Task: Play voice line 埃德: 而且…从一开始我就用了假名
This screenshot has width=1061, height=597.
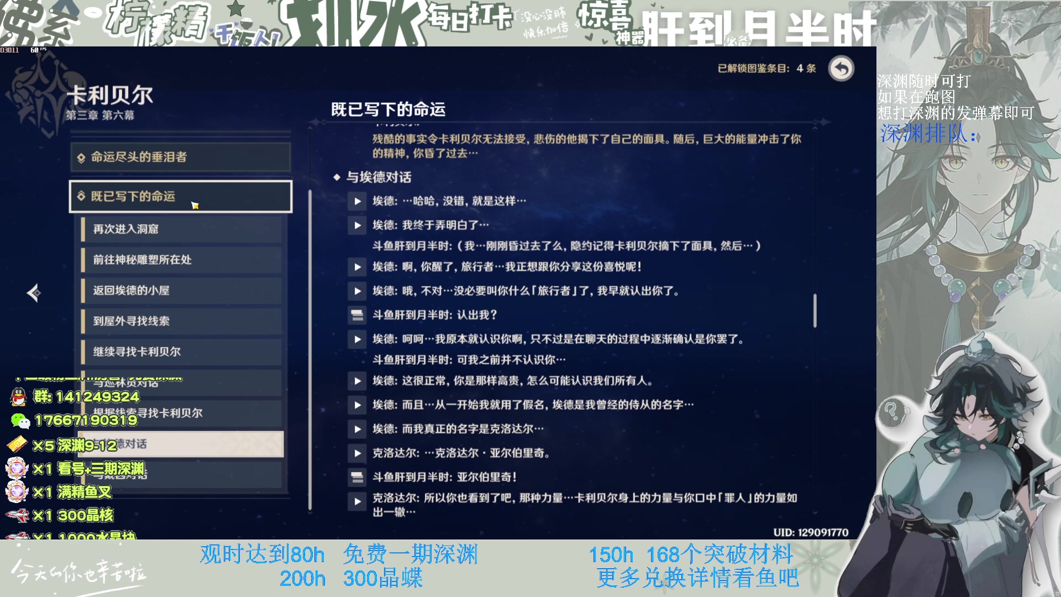Action: point(357,405)
